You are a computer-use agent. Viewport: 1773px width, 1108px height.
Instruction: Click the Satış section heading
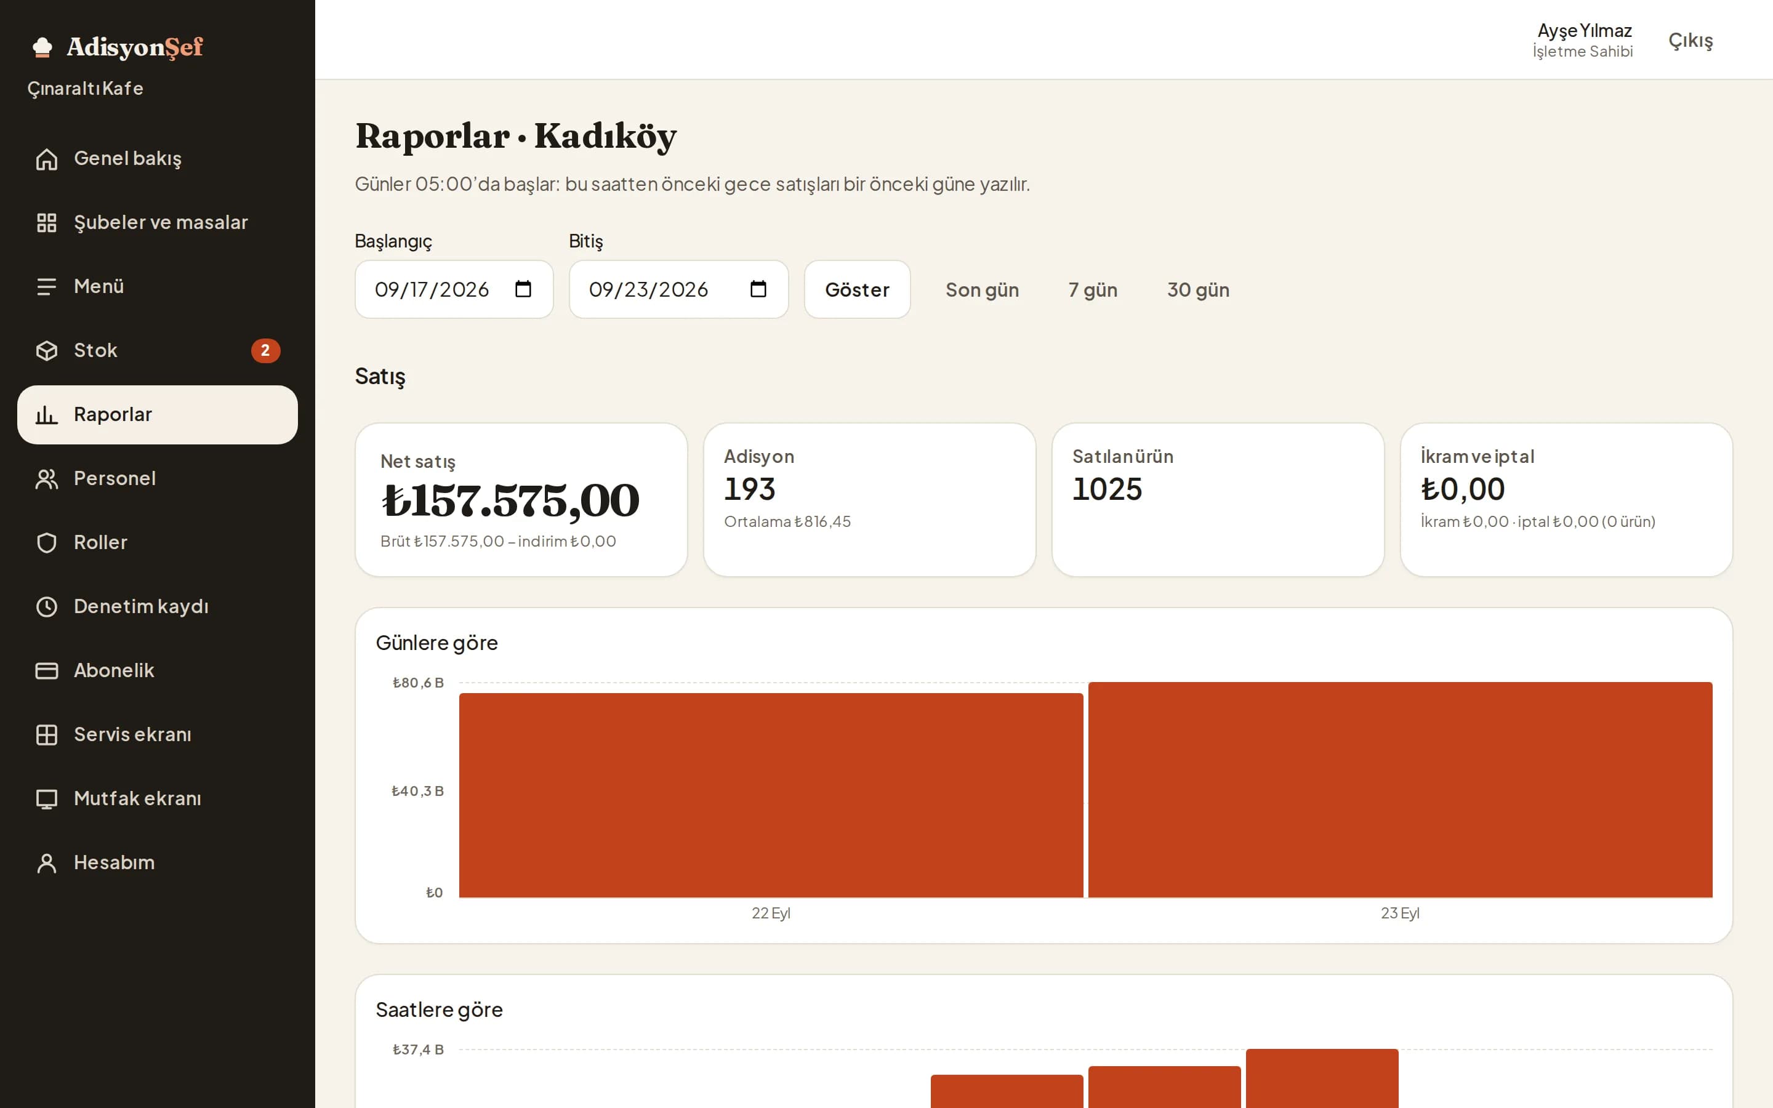click(380, 377)
